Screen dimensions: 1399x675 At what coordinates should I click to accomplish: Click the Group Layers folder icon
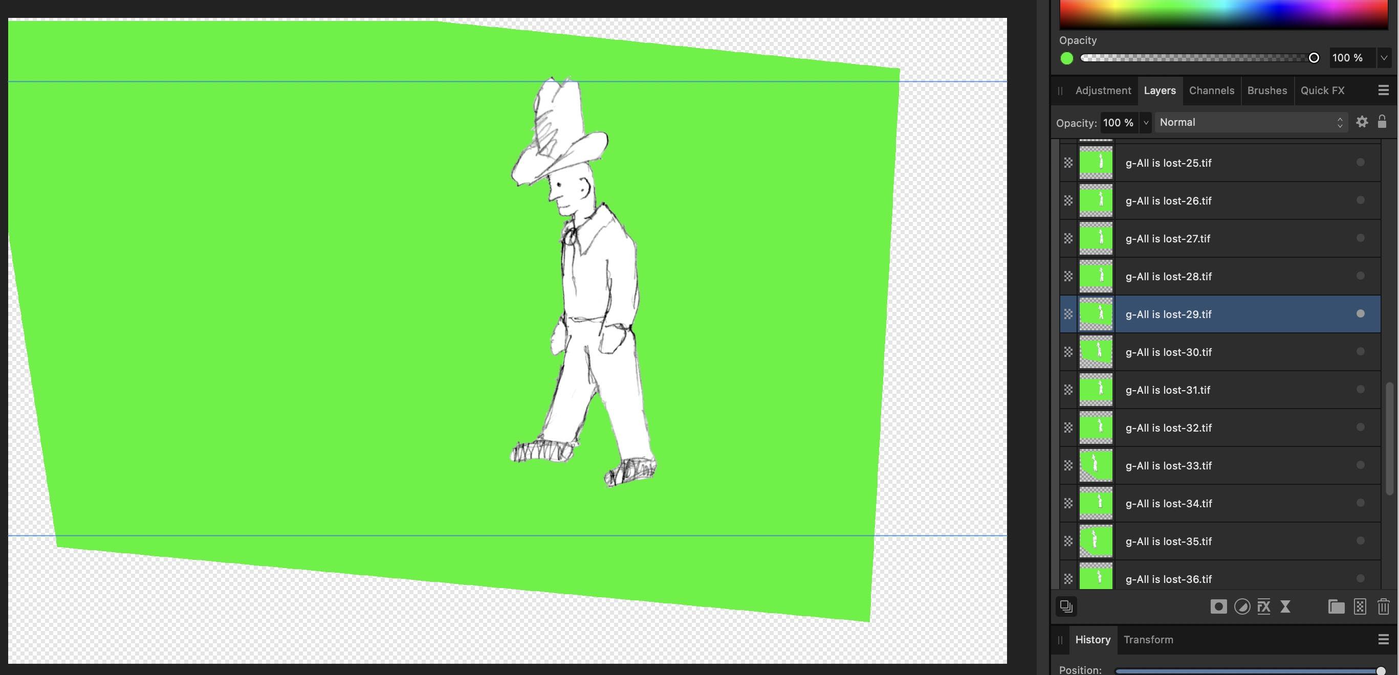coord(1336,606)
